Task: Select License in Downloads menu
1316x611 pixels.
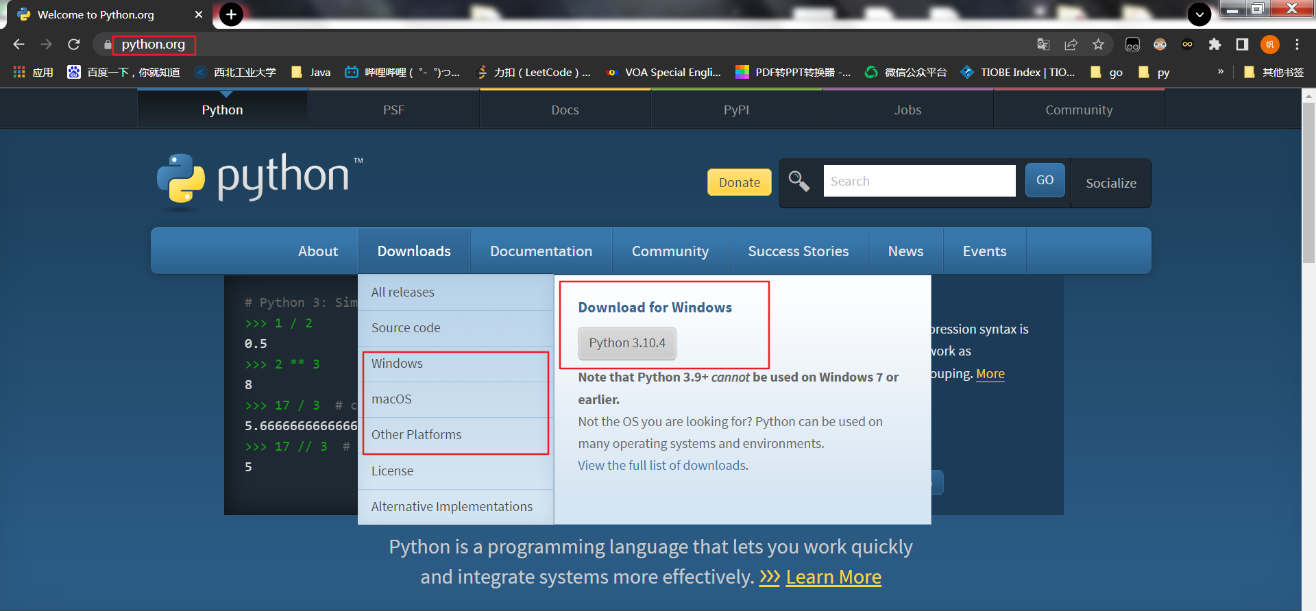Action: pyautogui.click(x=456, y=471)
